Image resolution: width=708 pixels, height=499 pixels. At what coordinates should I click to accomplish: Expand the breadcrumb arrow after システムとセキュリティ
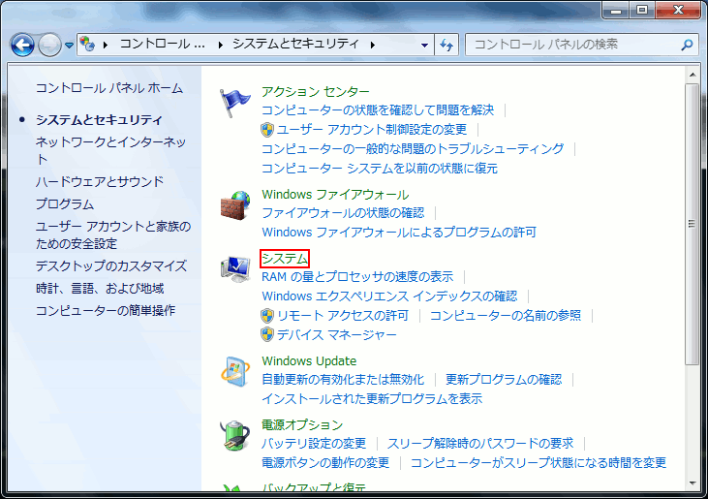(373, 45)
